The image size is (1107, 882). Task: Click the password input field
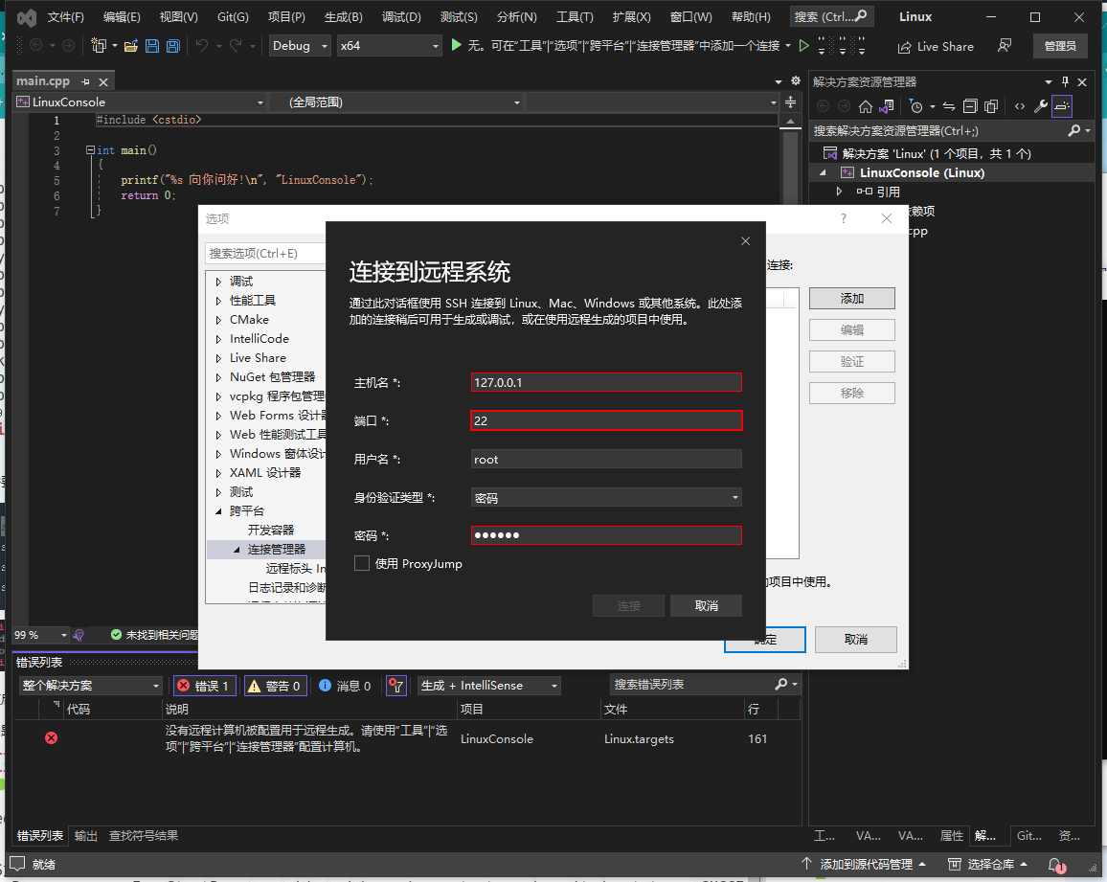(606, 535)
